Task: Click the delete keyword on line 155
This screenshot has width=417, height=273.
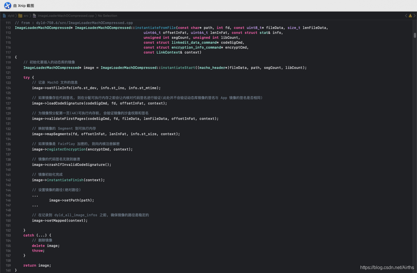Action: 39,246
